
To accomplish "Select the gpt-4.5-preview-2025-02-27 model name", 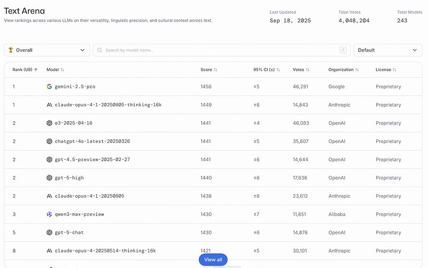I will (x=93, y=159).
